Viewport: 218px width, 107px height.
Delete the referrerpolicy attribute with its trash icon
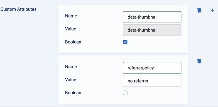tap(199, 61)
